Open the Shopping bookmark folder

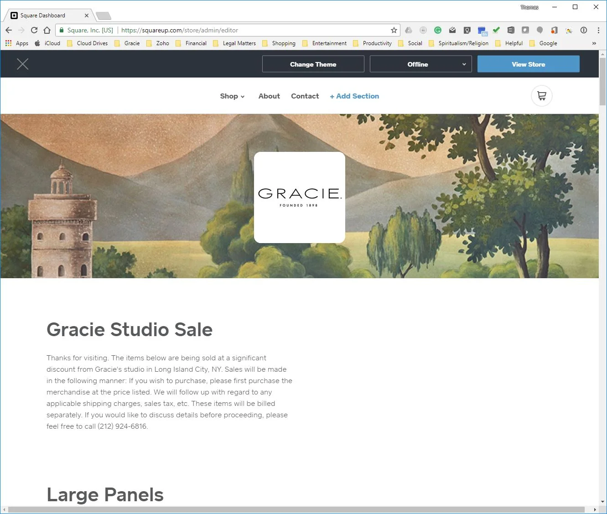pos(279,43)
